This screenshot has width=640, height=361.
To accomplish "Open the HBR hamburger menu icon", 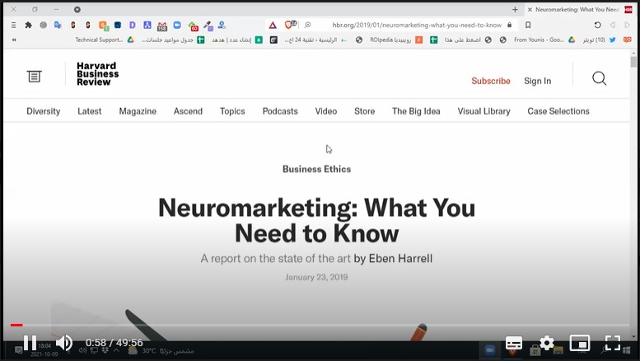I will 34,77.
